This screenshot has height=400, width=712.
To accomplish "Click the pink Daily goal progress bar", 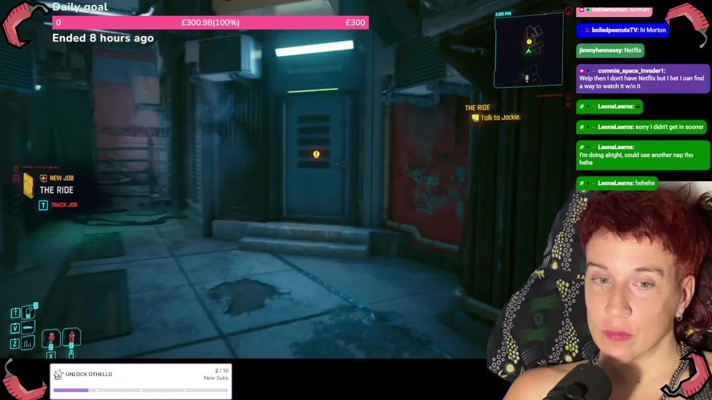I will (x=210, y=23).
